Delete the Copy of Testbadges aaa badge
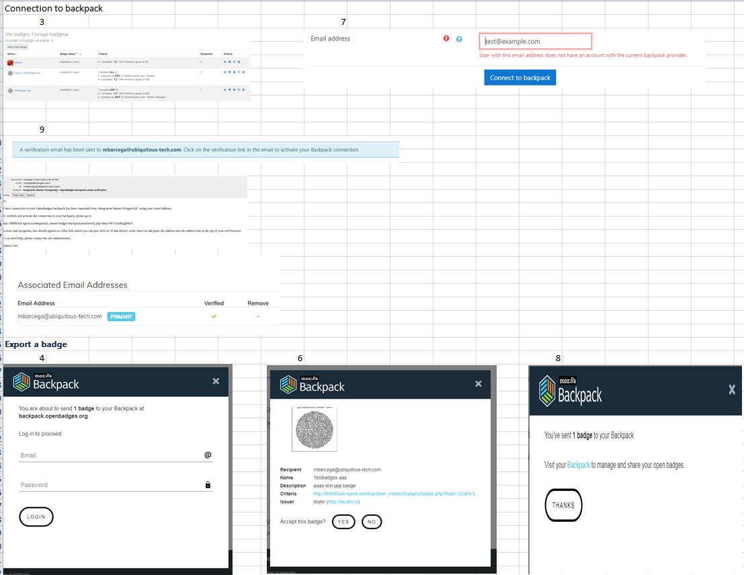 [243, 72]
